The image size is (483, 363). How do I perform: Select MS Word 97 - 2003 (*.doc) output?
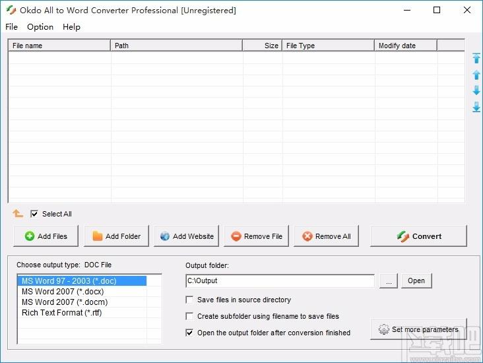(x=82, y=281)
